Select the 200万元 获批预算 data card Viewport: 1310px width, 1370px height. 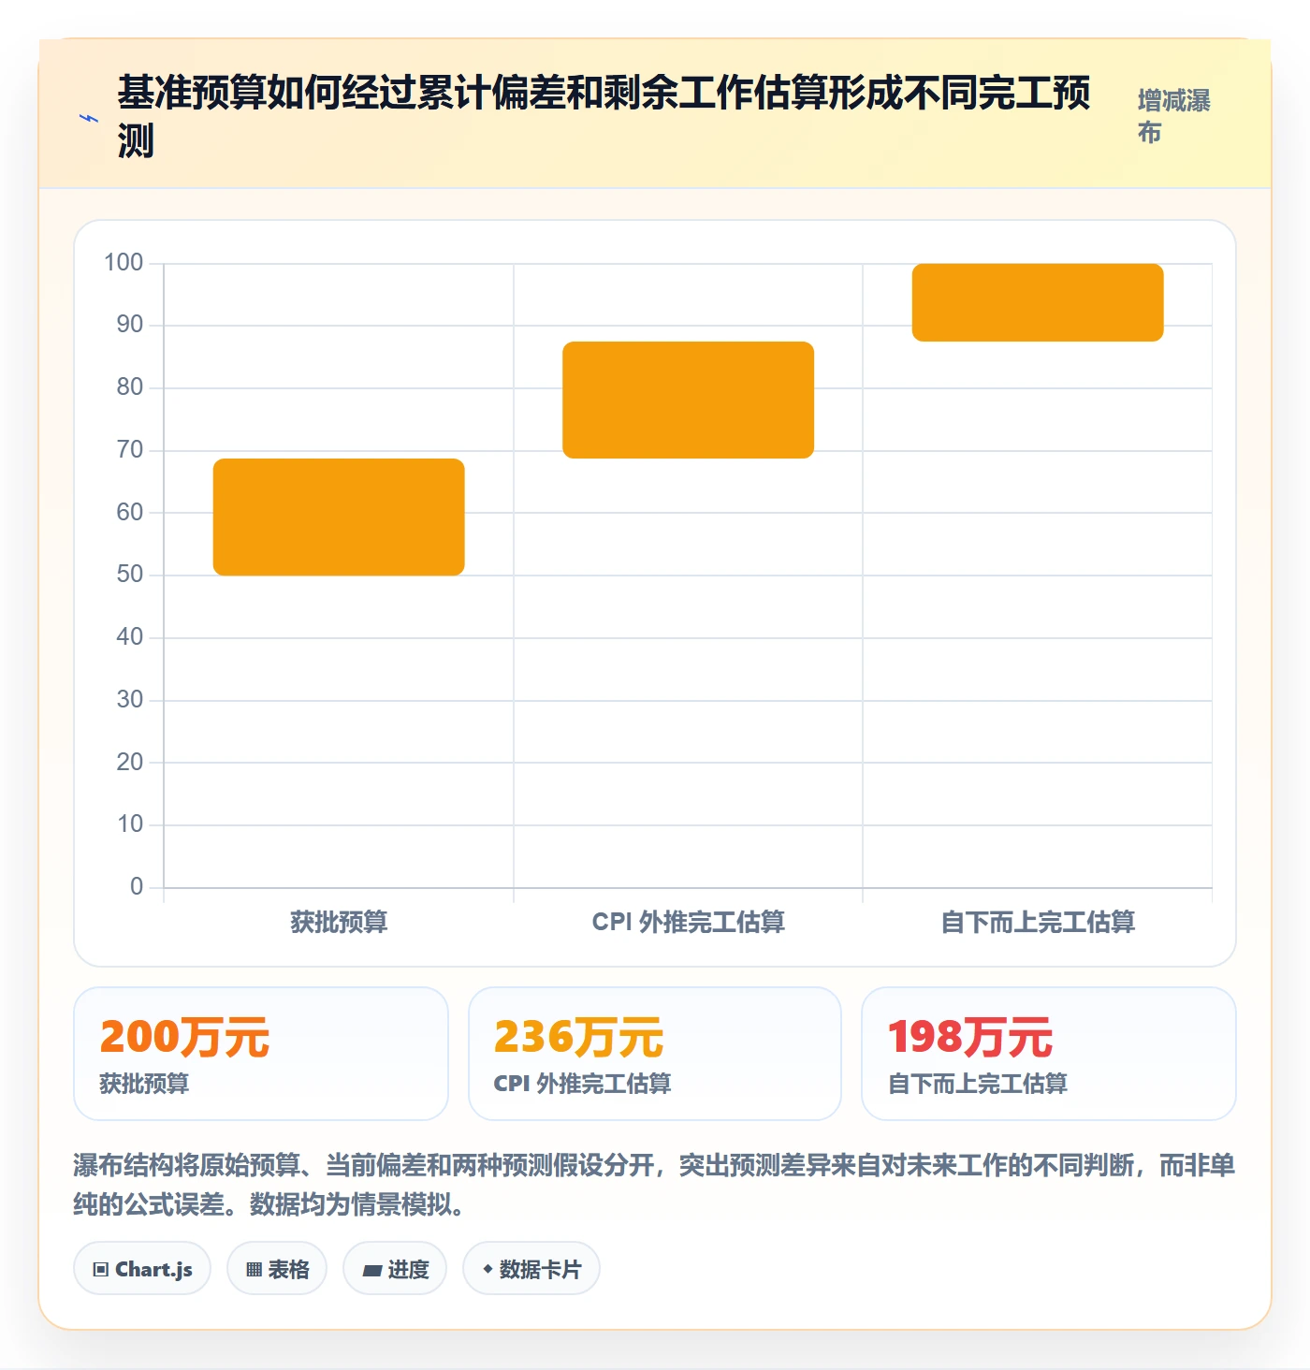(261, 1054)
